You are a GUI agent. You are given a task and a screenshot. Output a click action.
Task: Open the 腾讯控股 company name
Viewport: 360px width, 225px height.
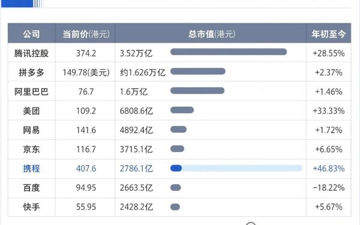31,53
